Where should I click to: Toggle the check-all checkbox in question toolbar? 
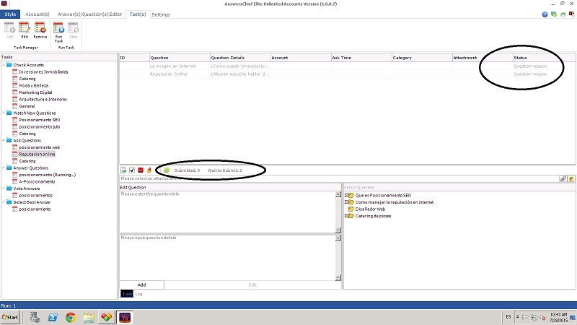tap(131, 170)
